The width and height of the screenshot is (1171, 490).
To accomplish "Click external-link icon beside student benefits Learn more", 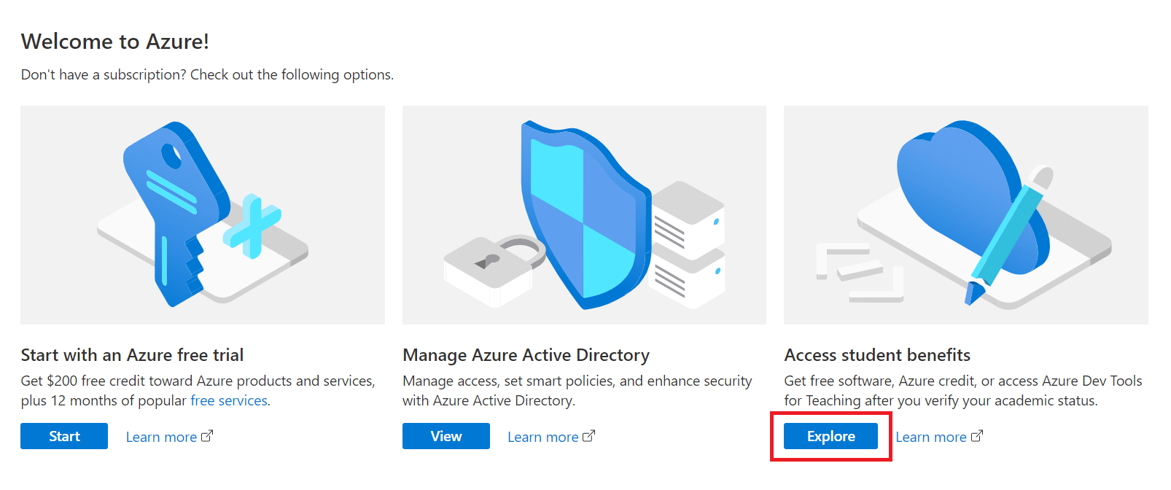I will (977, 436).
